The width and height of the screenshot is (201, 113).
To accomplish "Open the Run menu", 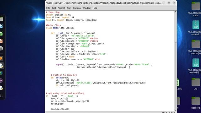I will point(69,8).
